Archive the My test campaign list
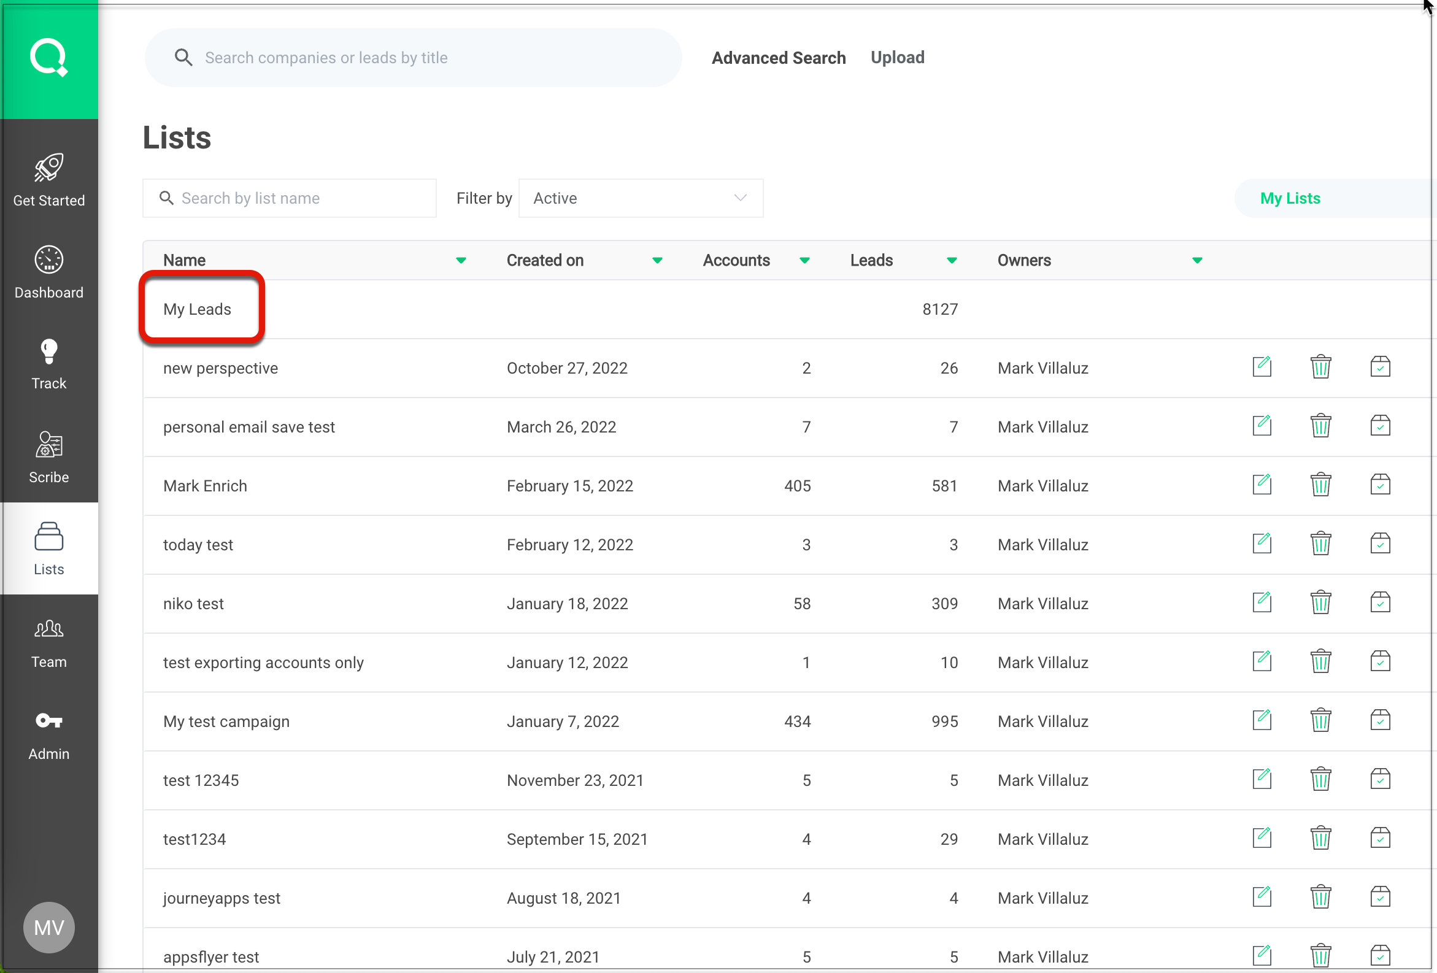This screenshot has height=973, width=1437. [1379, 720]
